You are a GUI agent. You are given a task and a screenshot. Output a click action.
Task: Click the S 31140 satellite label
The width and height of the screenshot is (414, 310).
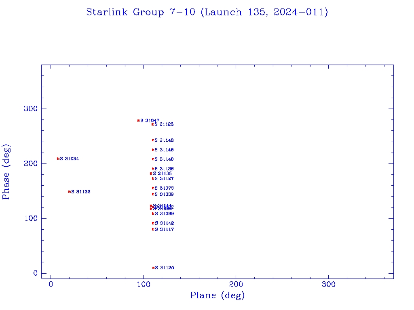point(164,159)
